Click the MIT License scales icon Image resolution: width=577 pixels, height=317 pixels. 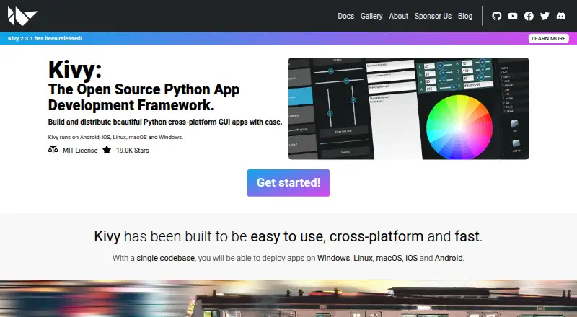point(53,150)
